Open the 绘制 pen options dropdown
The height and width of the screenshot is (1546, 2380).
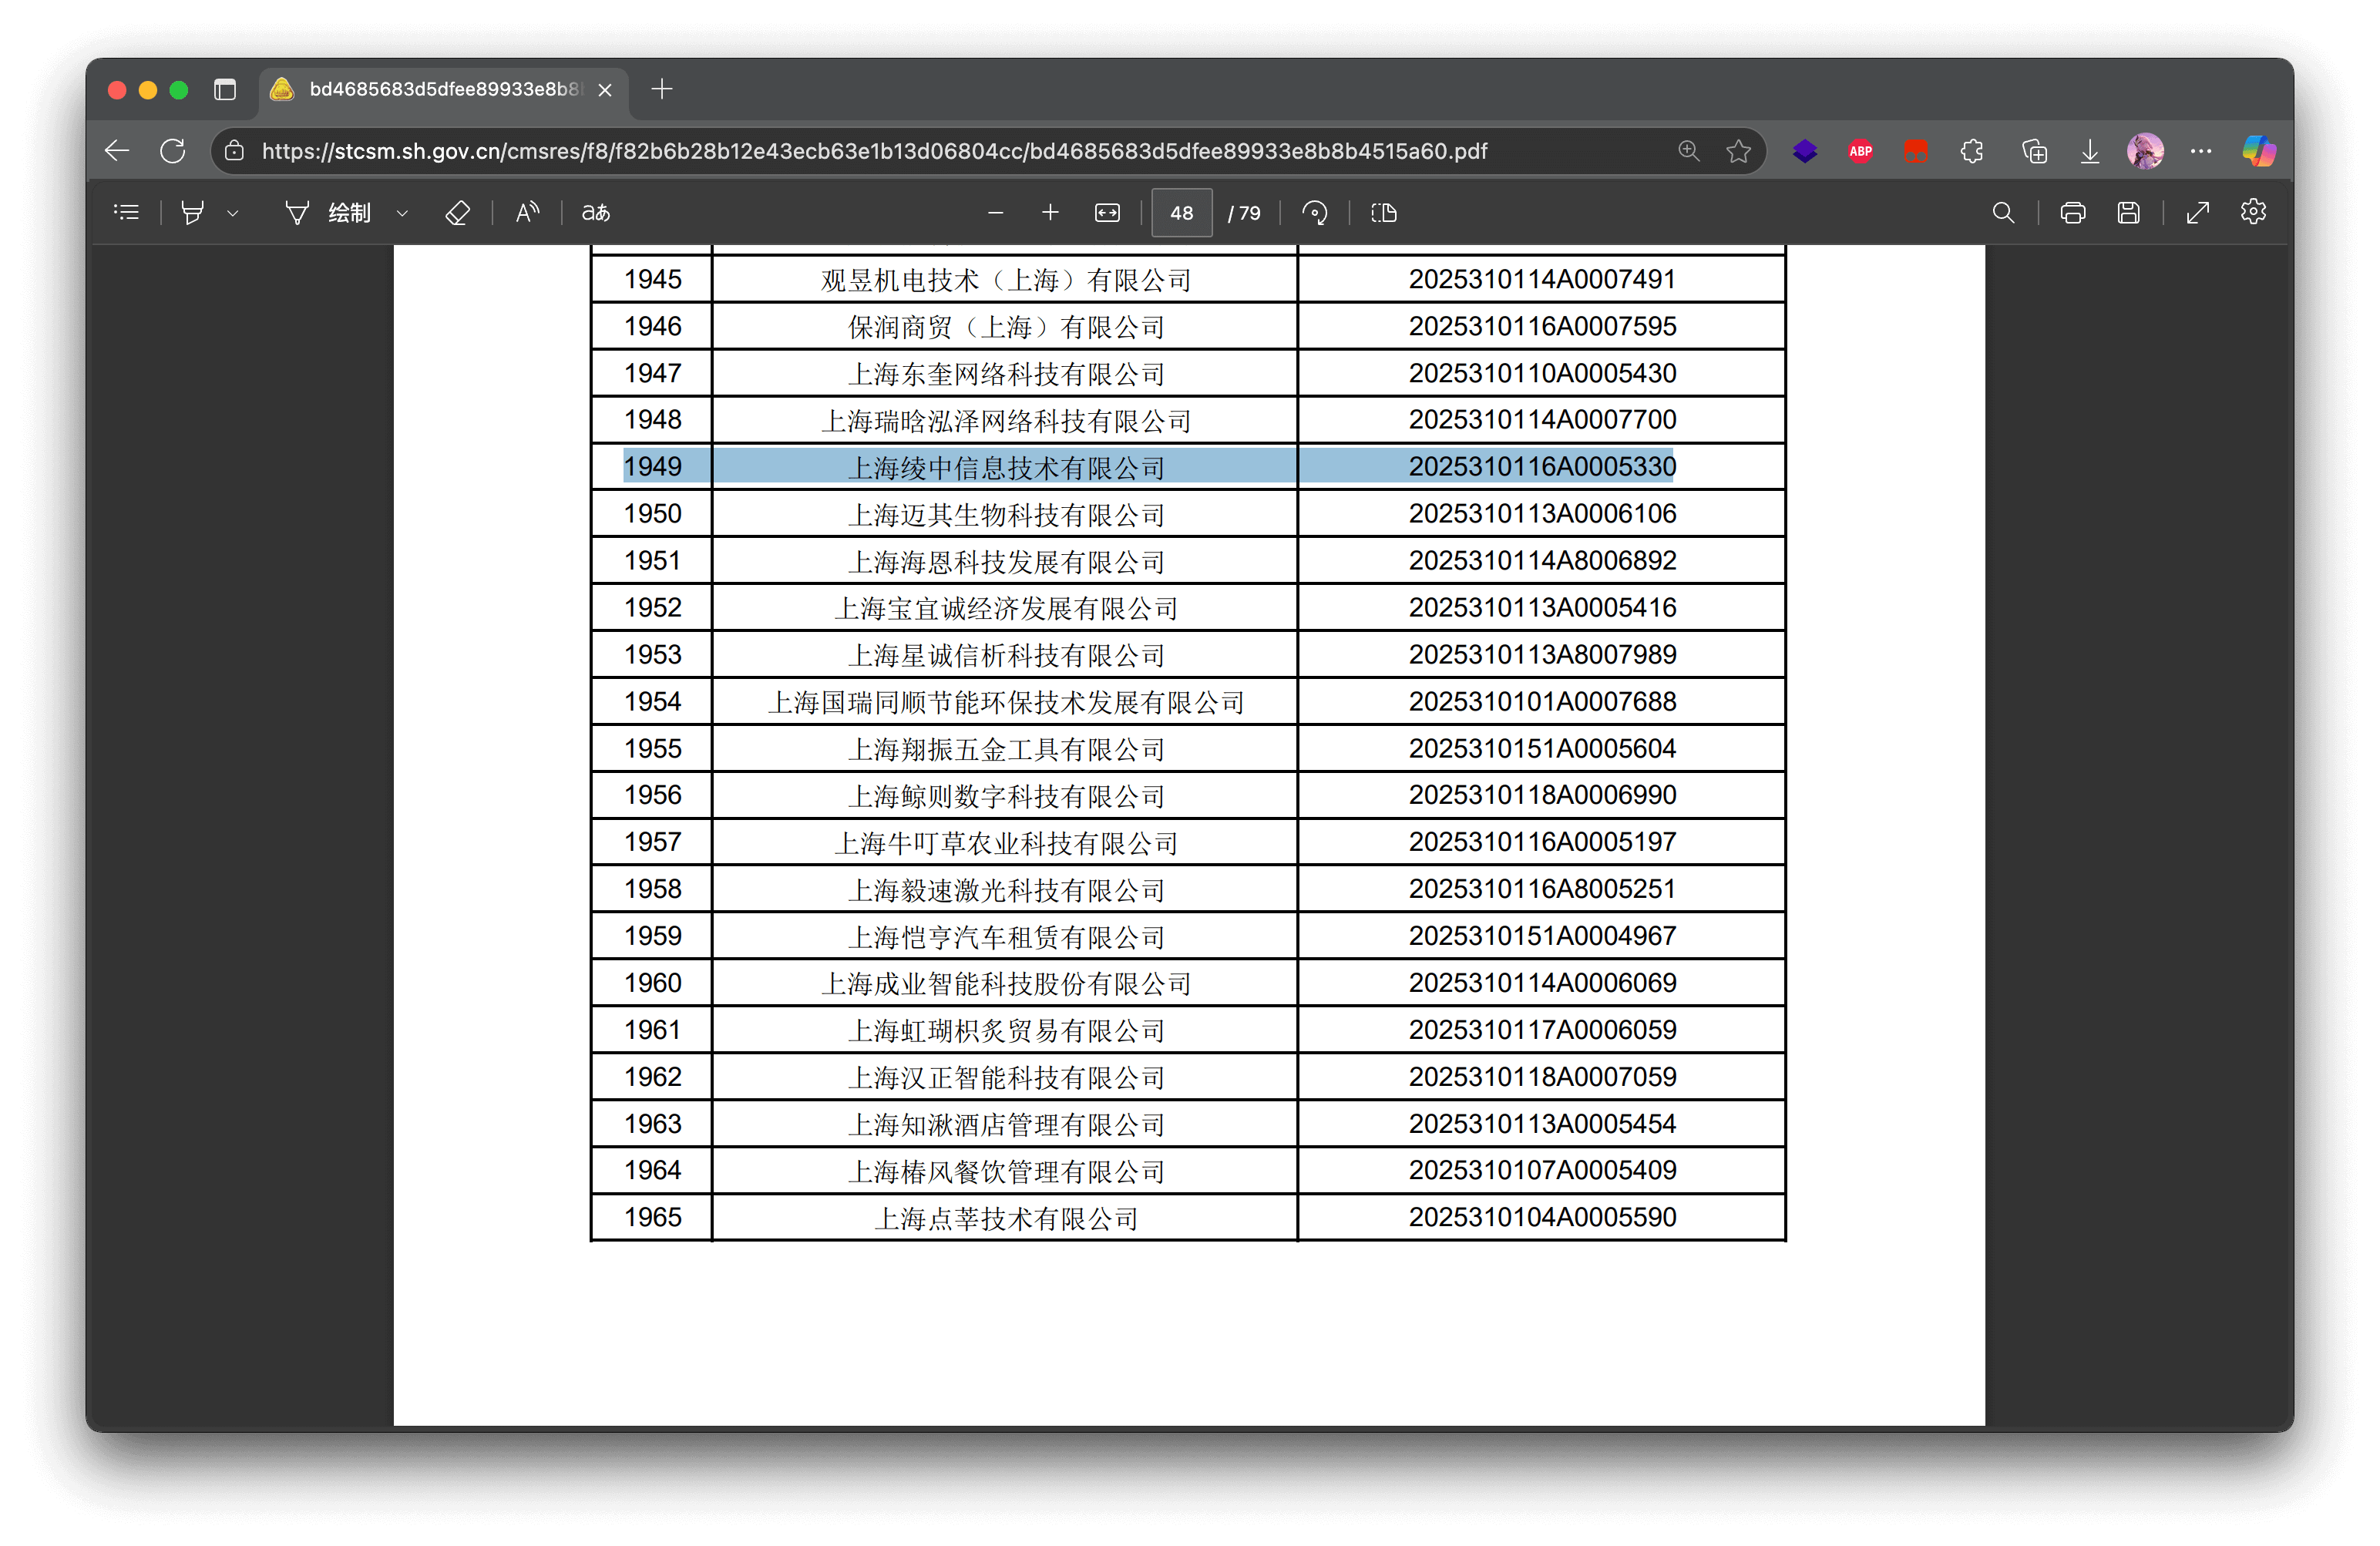coord(403,212)
